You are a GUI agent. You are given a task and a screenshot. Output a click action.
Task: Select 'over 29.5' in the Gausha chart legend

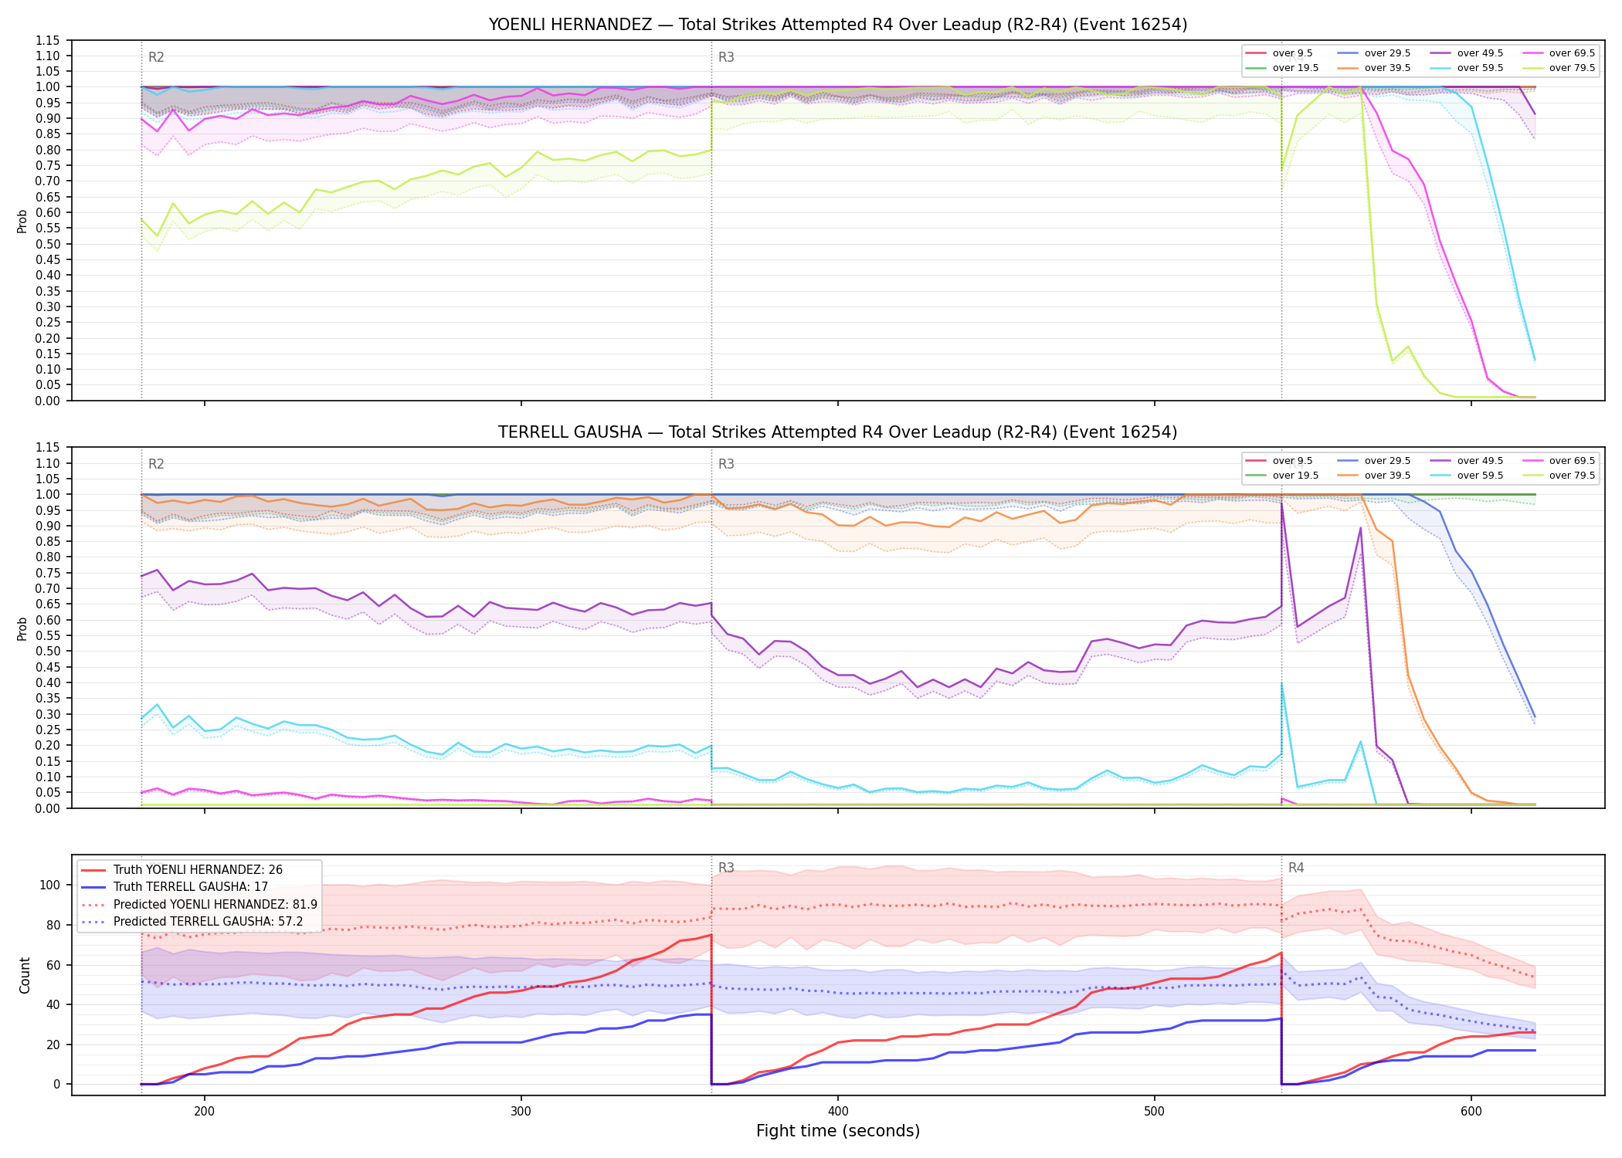[x=1387, y=461]
